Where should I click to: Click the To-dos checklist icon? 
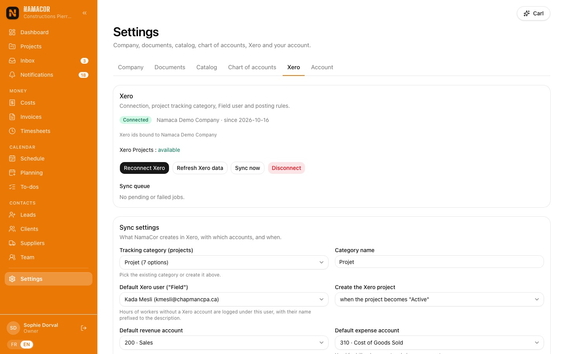12,187
